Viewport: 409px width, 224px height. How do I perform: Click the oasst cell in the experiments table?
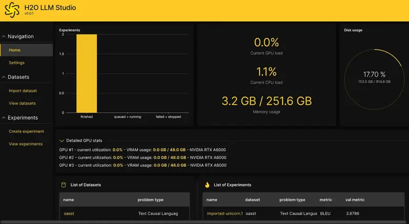coord(251,213)
